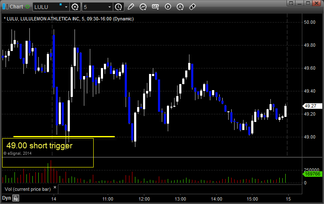Viewport: 324px width, 204px height.
Task: Click the pushpin icon in toolbar
Action: tap(192, 7)
